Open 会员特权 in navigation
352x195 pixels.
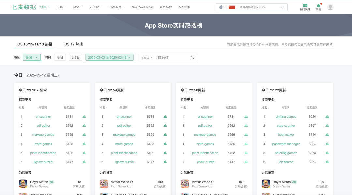point(166,7)
